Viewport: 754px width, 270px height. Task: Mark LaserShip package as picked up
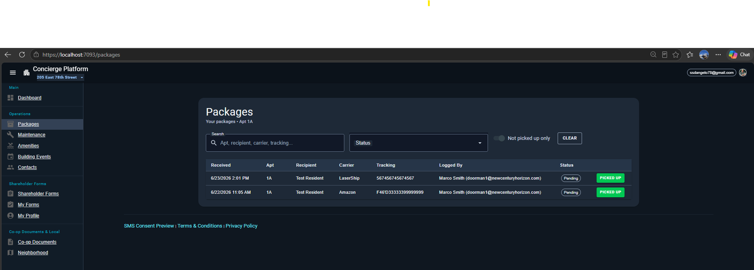(x=610, y=178)
